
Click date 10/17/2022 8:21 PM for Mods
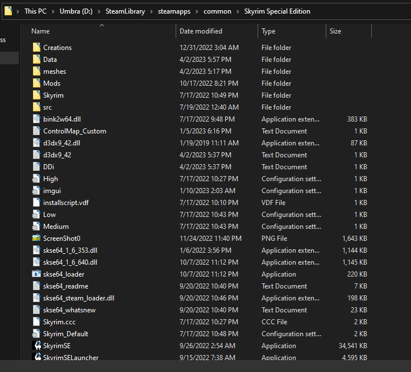pos(209,83)
